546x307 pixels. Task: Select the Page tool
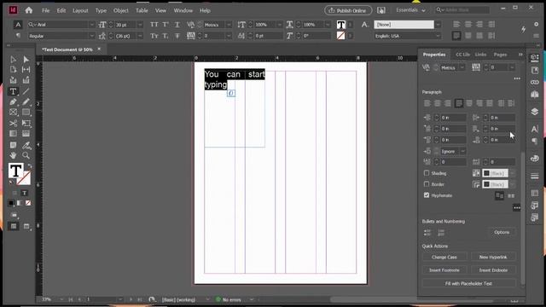(x=14, y=70)
